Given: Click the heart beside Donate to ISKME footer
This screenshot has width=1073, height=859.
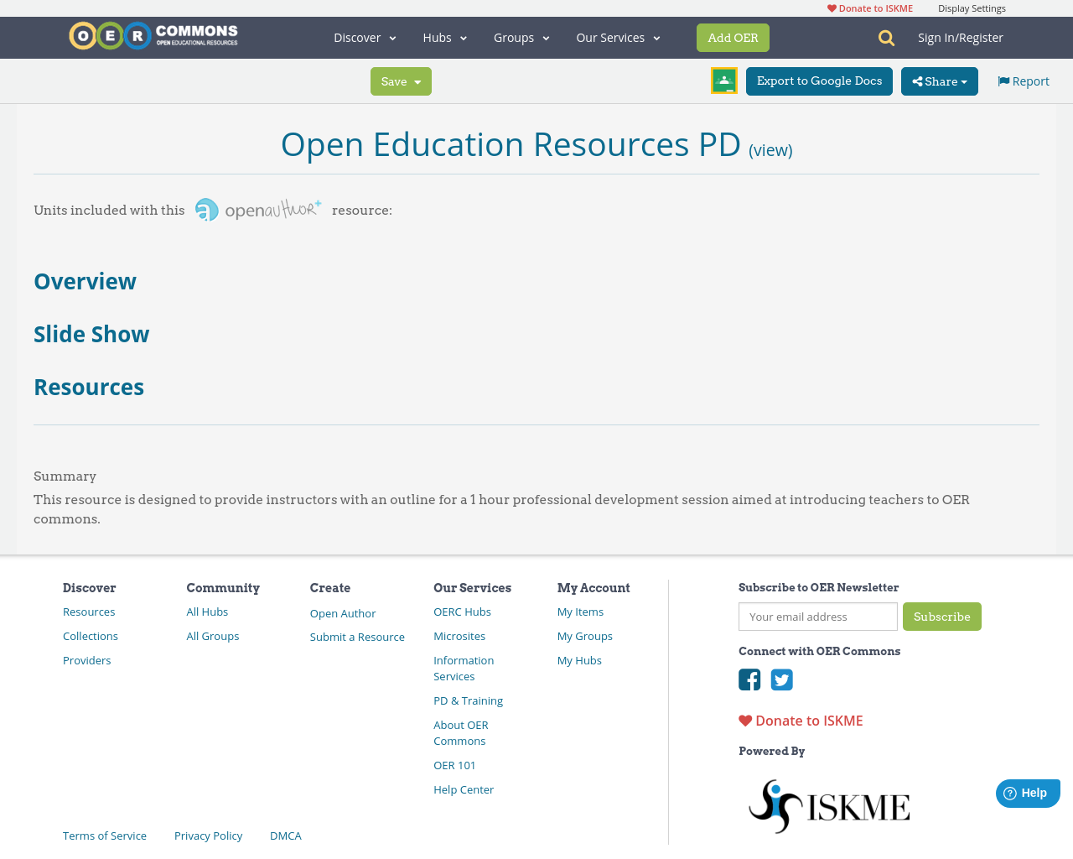Looking at the screenshot, I should [x=744, y=719].
